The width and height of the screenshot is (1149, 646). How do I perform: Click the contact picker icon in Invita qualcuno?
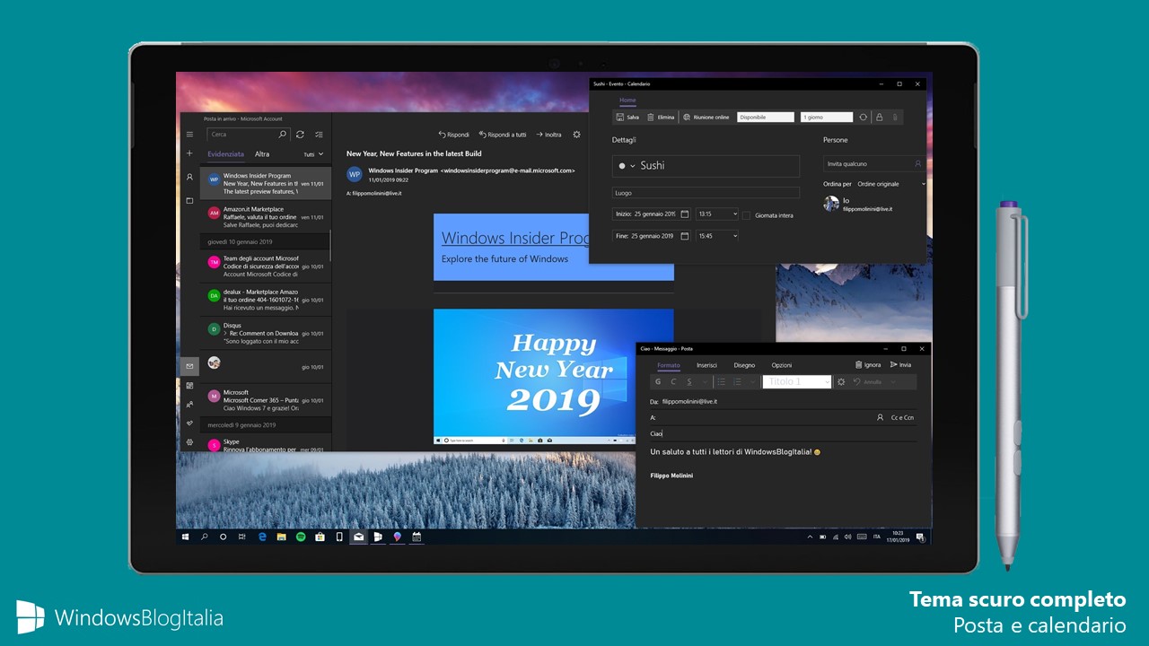(x=917, y=164)
